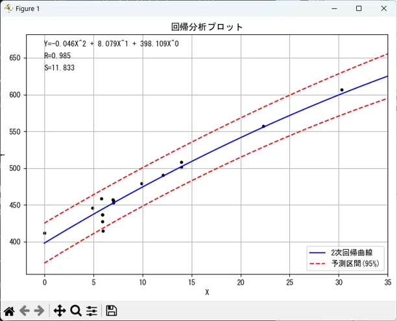Click the data point at X=0
397x321 pixels.
click(45, 233)
